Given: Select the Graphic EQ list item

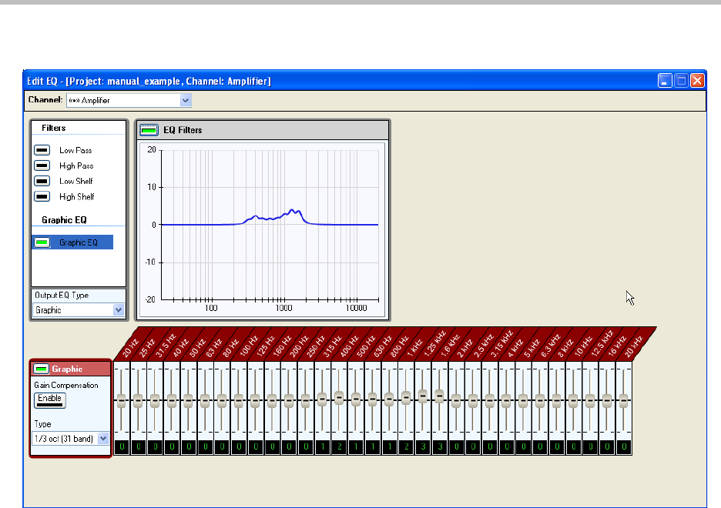Looking at the screenshot, I should click(x=79, y=242).
